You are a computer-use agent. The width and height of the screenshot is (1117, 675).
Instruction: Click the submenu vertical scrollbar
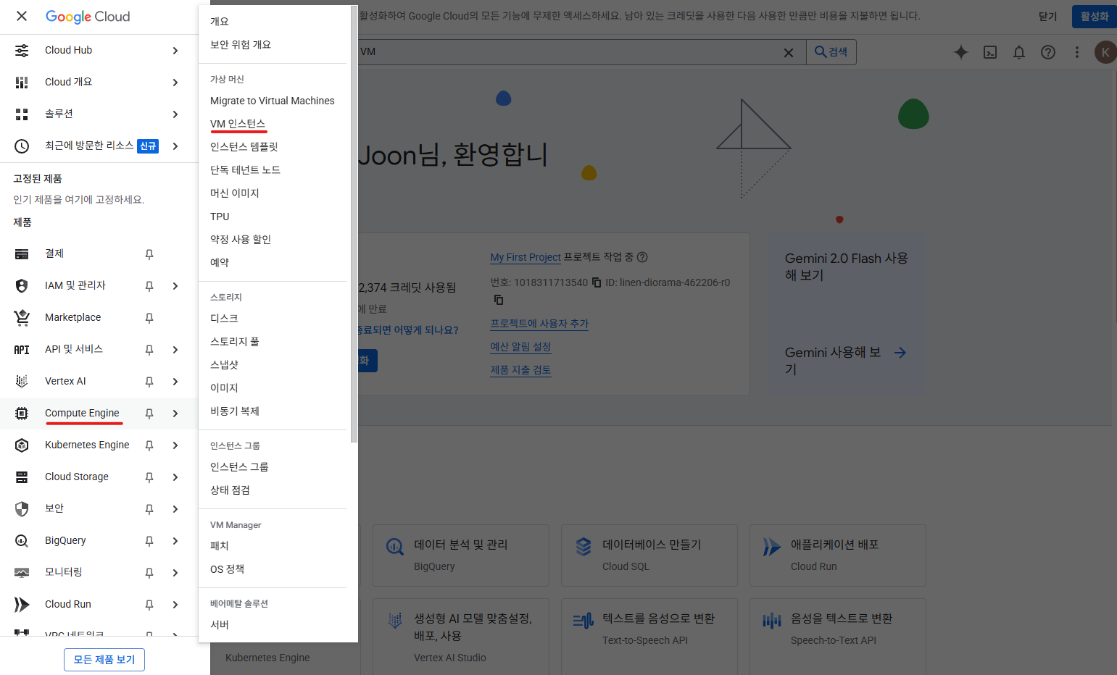[354, 225]
